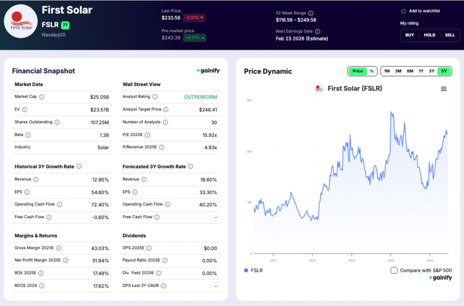Click the gainify logo below the price chart
This screenshot has width=464, height=306.
tap(440, 277)
